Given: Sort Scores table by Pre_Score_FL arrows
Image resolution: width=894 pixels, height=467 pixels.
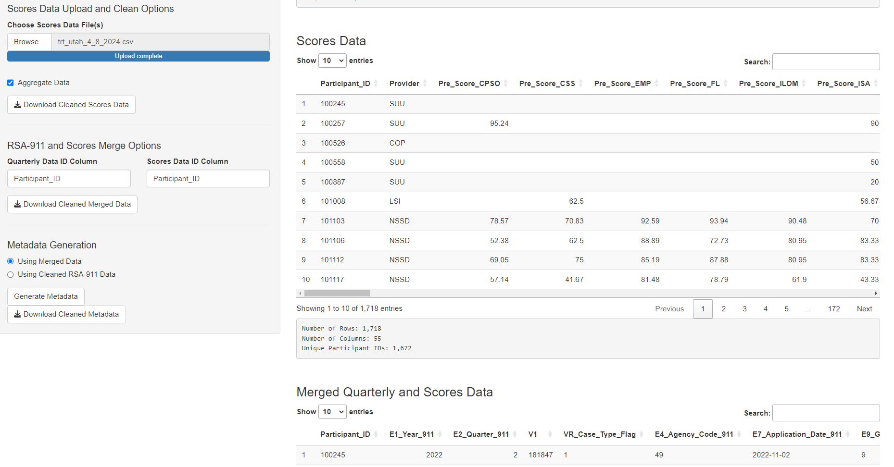Looking at the screenshot, I should (725, 84).
